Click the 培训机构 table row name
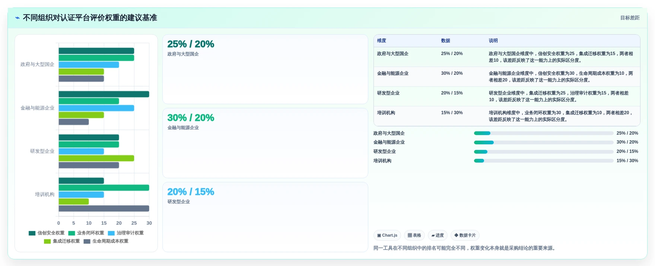Viewport: 655px width, 266px height. pos(386,113)
